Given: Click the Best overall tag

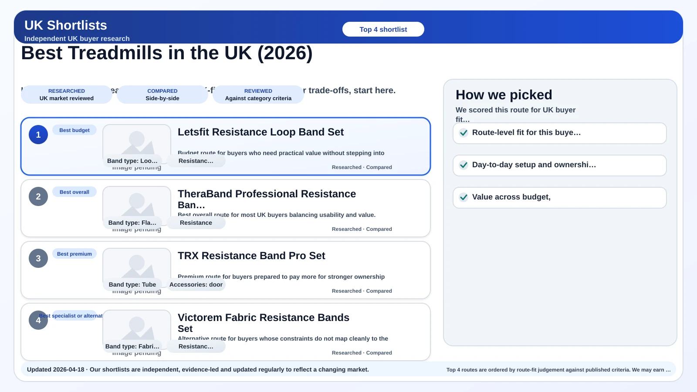Looking at the screenshot, I should tap(74, 192).
